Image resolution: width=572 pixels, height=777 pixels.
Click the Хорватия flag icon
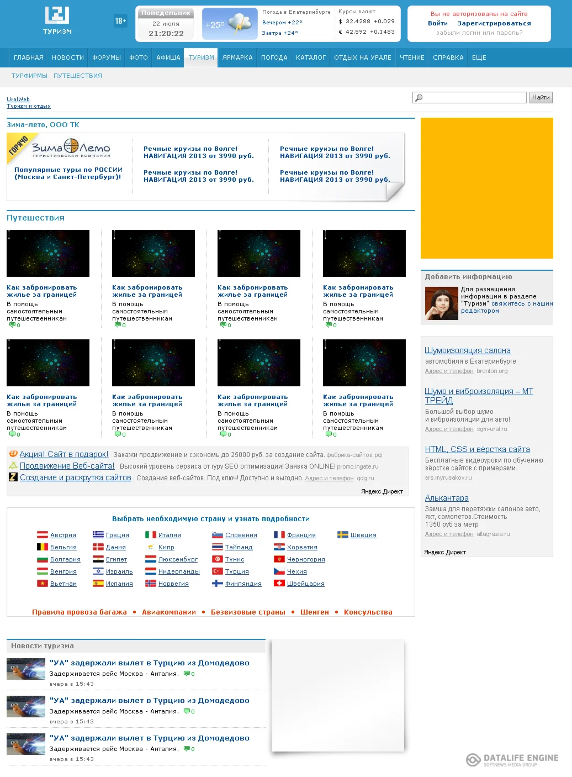[x=279, y=547]
